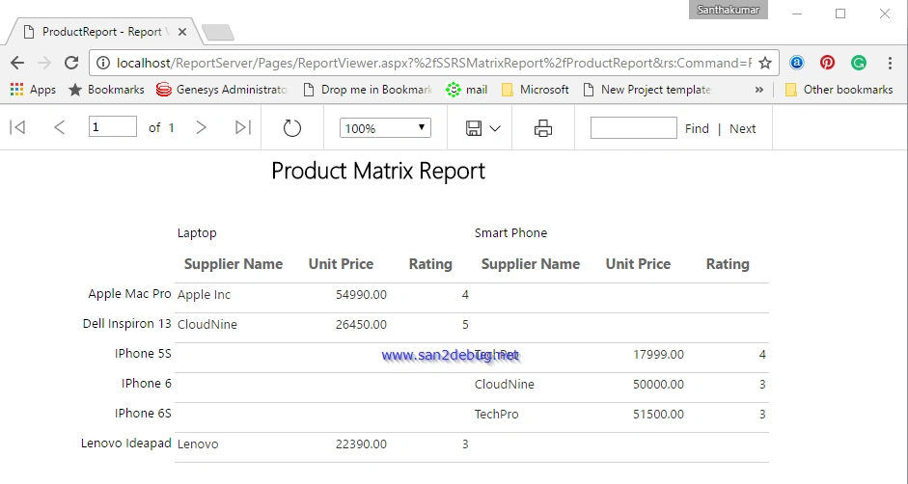Show hidden bookmarks with the double chevron
The height and width of the screenshot is (484, 908).
click(759, 90)
